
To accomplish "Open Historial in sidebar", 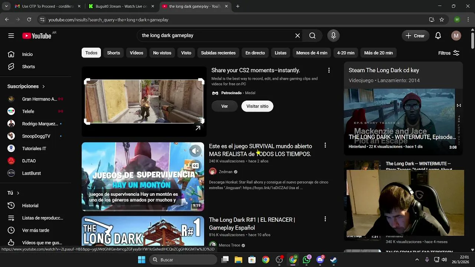I will click(36, 205).
